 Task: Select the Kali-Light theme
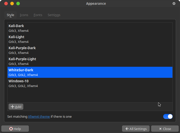(90, 39)
